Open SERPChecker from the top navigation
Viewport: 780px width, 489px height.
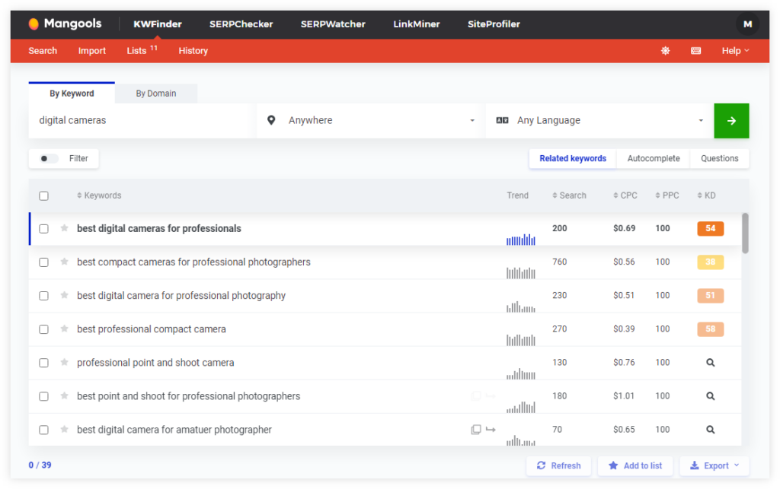241,24
